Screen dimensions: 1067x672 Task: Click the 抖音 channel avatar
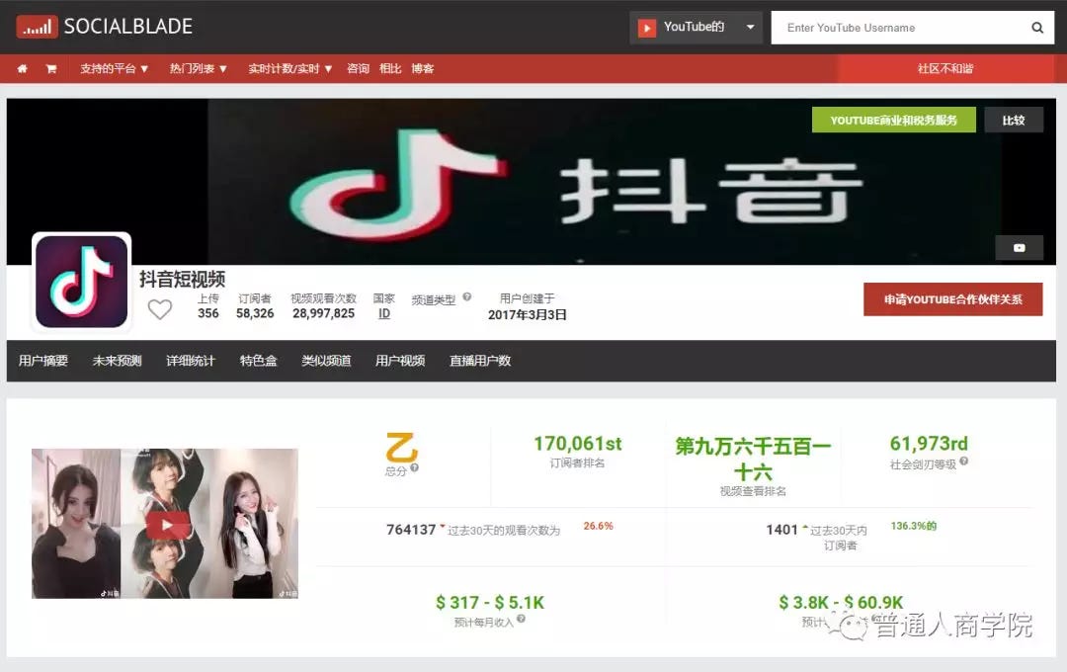coord(82,282)
